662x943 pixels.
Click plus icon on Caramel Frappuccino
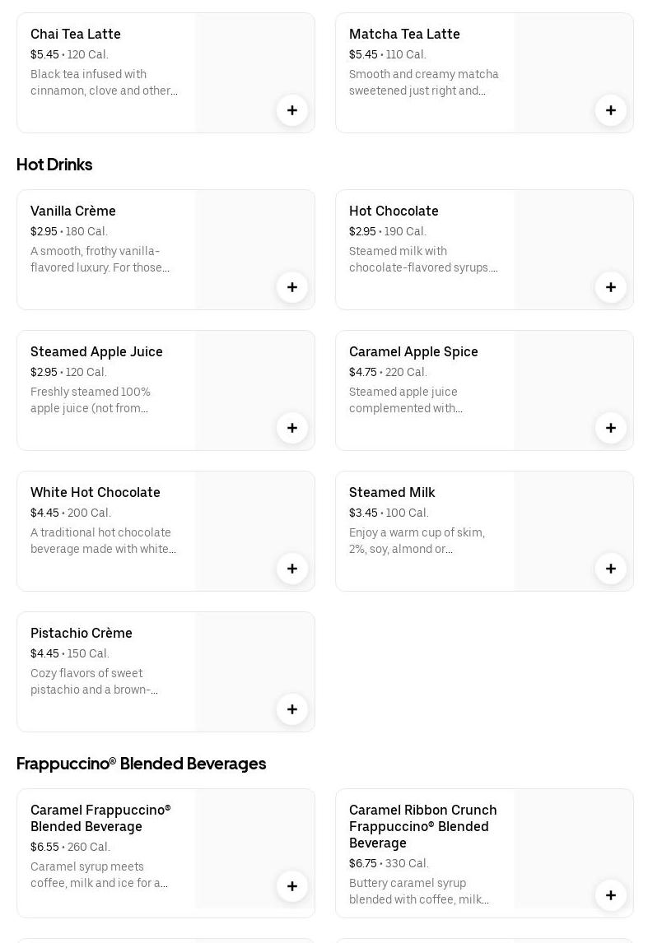pos(292,886)
